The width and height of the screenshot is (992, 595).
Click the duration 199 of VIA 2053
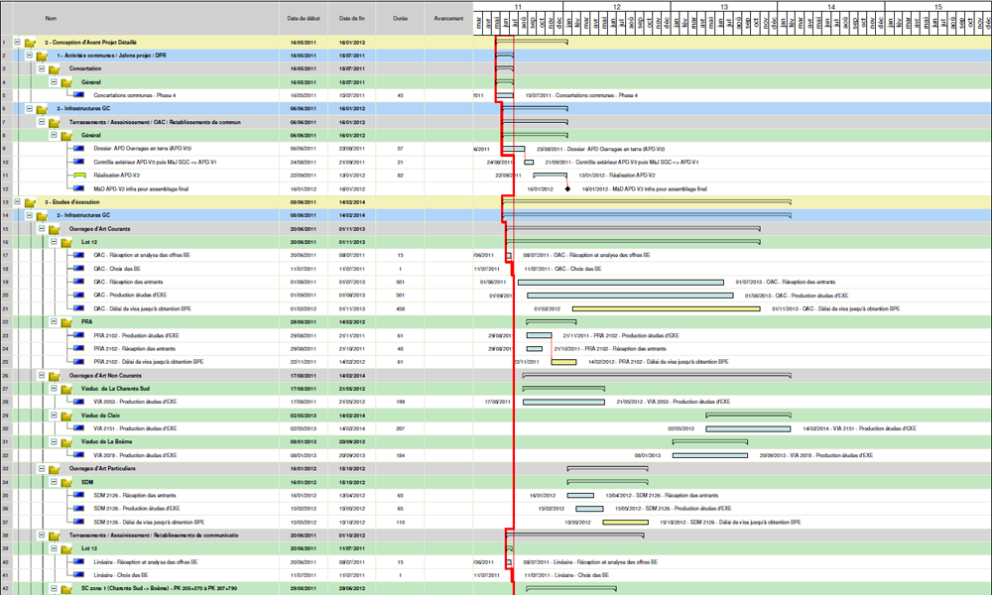click(400, 402)
